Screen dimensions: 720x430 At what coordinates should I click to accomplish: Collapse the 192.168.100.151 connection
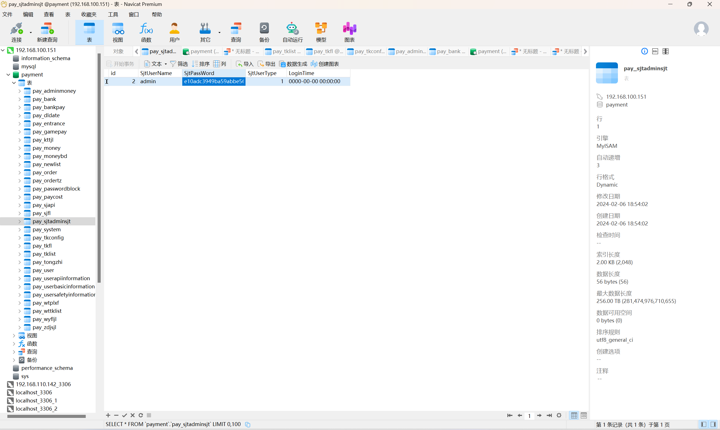[3, 50]
